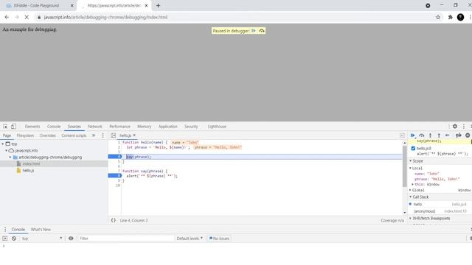
Task: Select the Overrides navigator tab
Action: [x=47, y=135]
